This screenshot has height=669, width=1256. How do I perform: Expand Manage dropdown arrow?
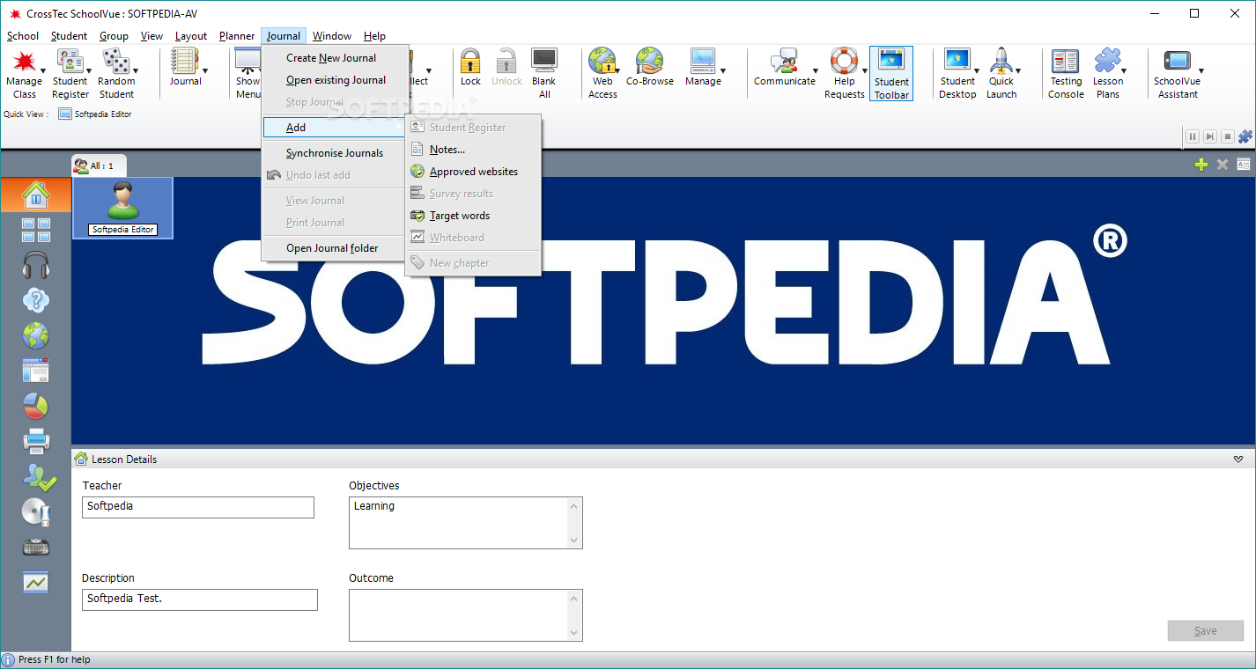click(723, 71)
